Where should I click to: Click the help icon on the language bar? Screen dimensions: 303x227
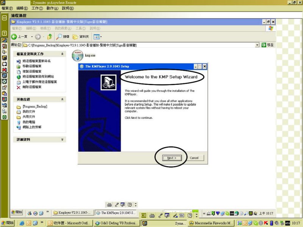190,215
